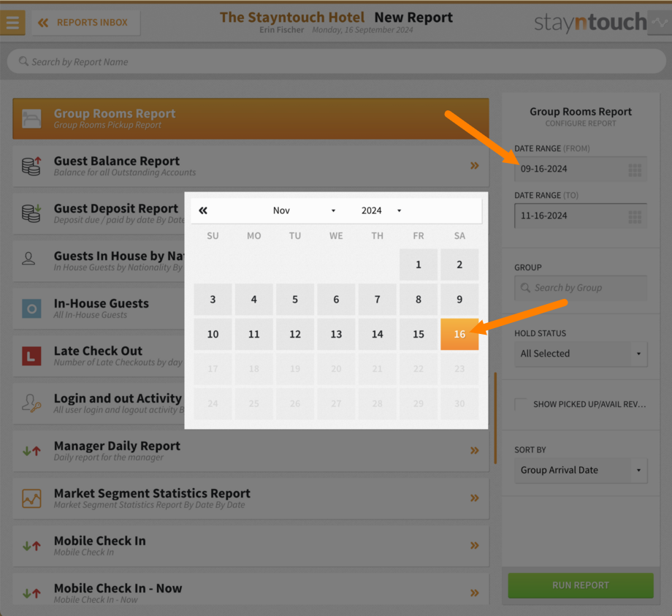Go to previous month in calendar
Screen dimensions: 672x616
pyautogui.click(x=203, y=210)
